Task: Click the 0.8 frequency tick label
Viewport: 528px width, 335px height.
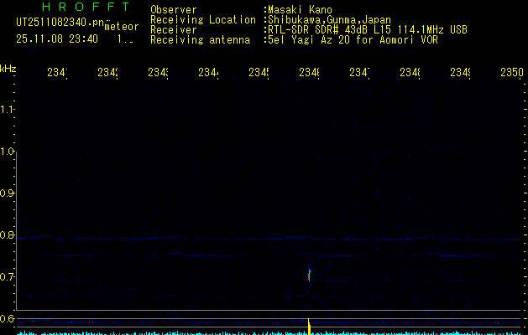Action: pos(8,235)
